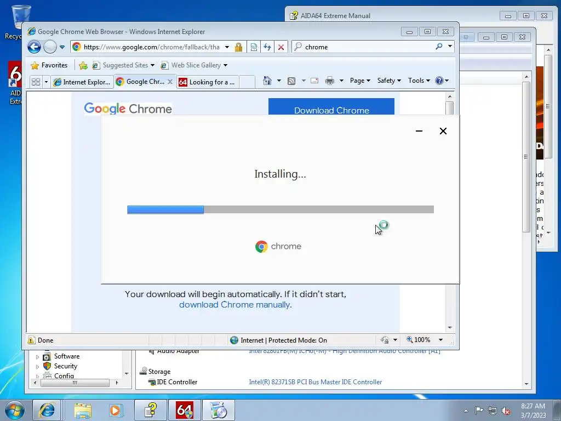Click the Quick Tabs grid icon

pyautogui.click(x=36, y=82)
